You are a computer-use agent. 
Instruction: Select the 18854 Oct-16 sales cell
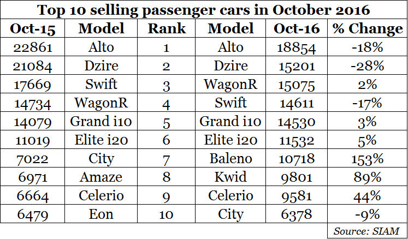pos(297,48)
